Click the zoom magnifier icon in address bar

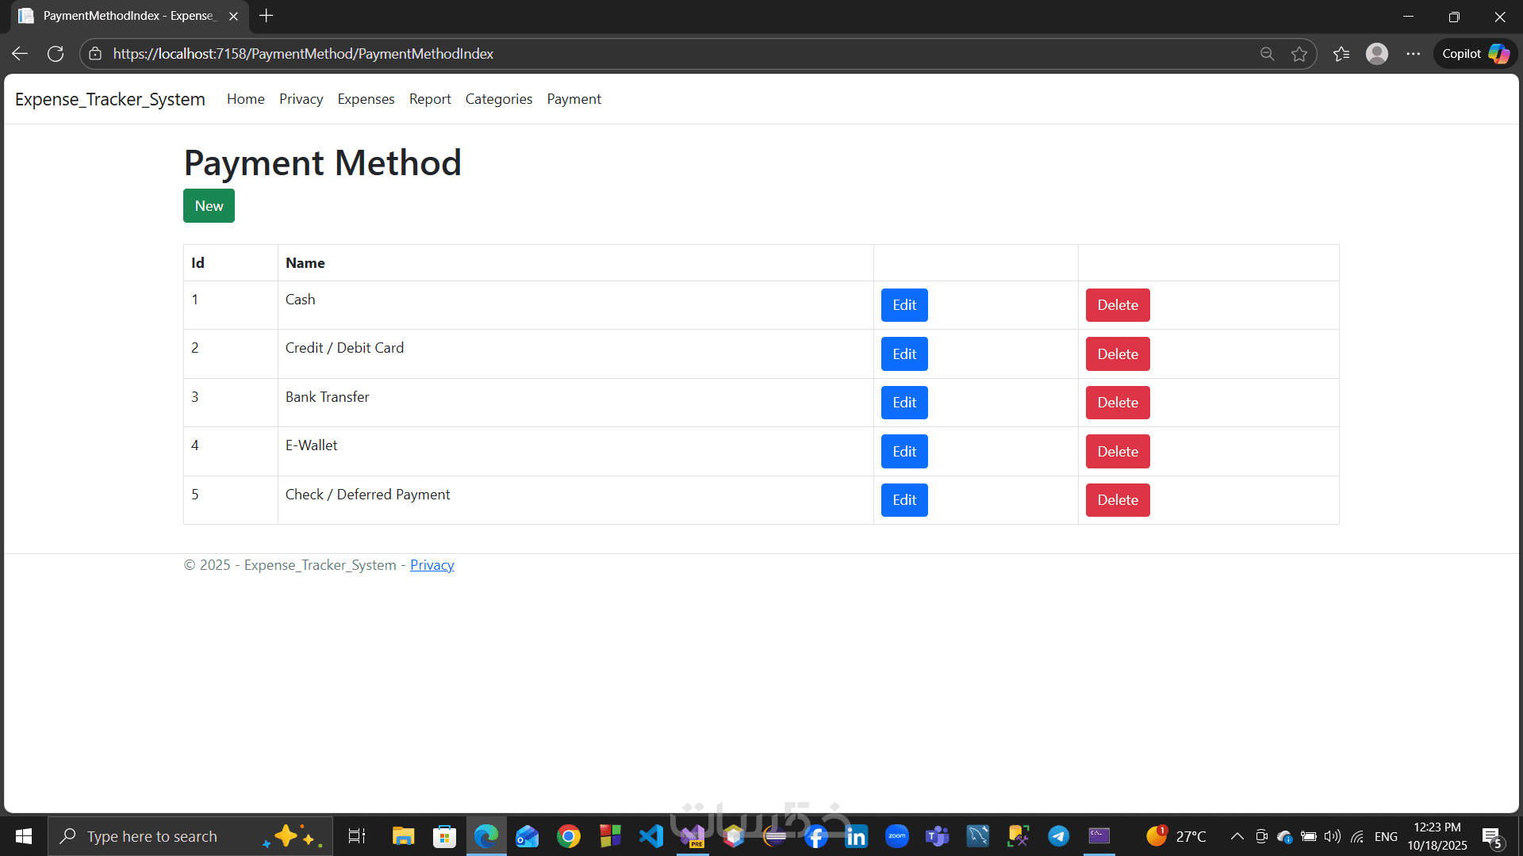click(x=1267, y=54)
